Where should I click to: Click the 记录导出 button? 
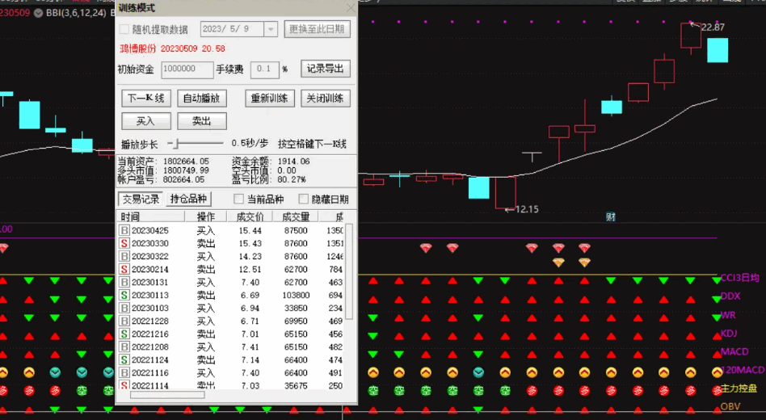(x=326, y=69)
